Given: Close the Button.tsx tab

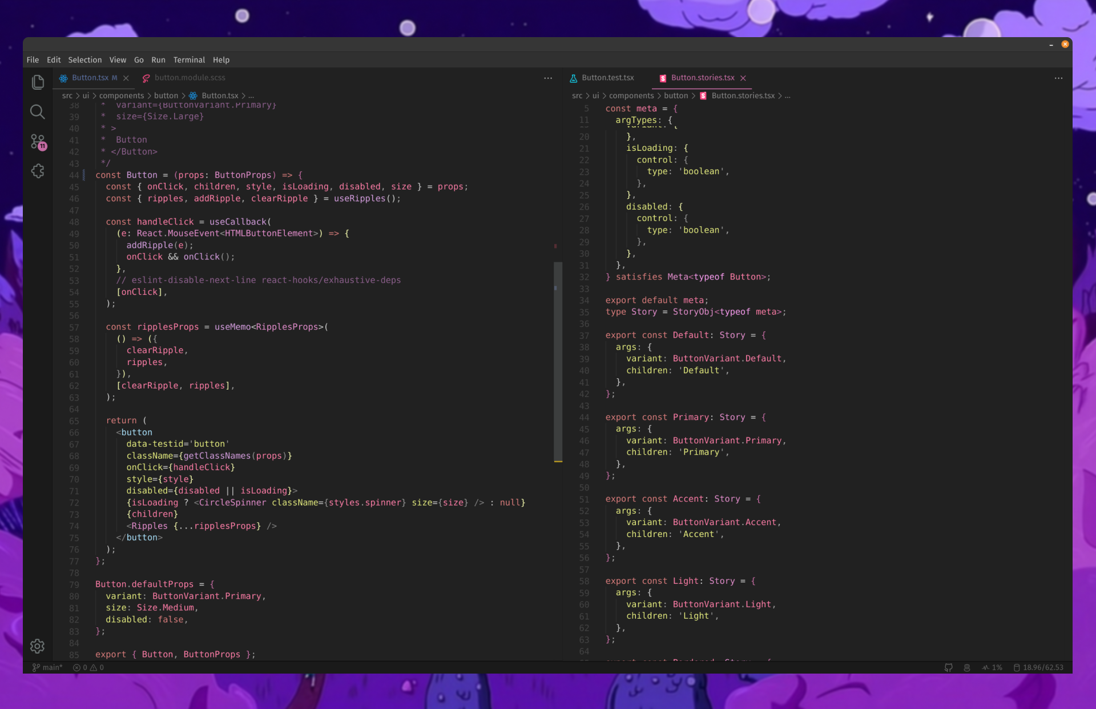Looking at the screenshot, I should point(126,78).
